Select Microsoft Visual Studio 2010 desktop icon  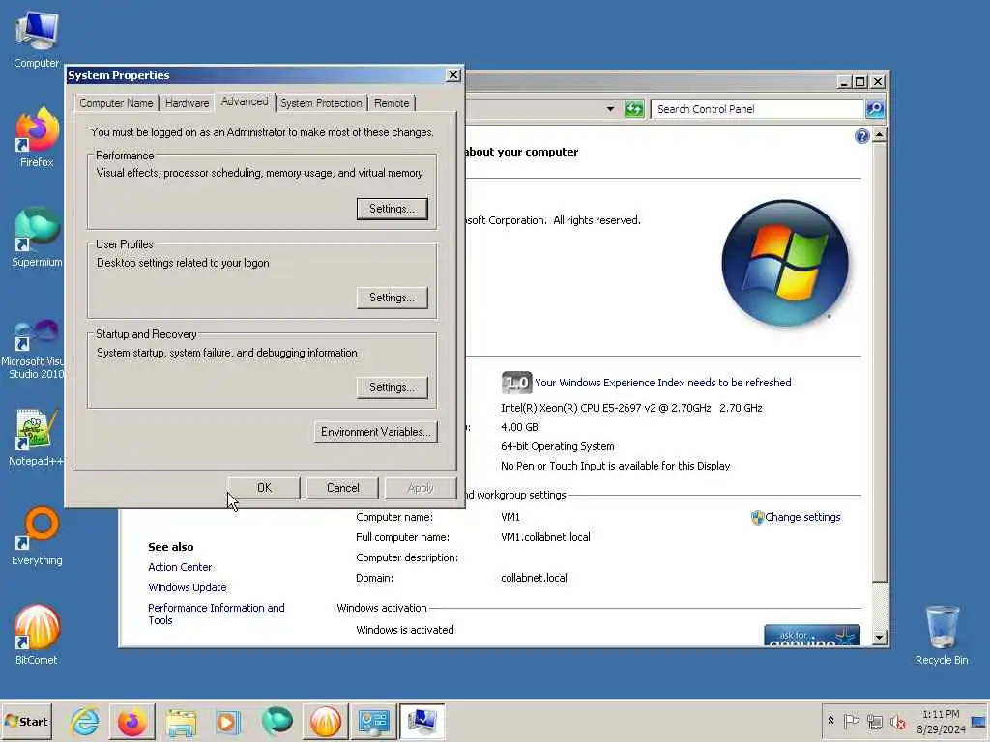tap(36, 348)
